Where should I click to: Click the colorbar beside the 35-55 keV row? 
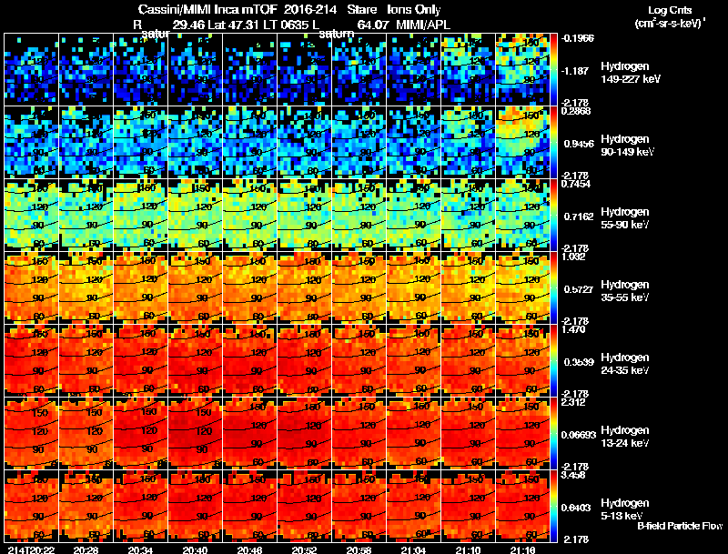553,287
